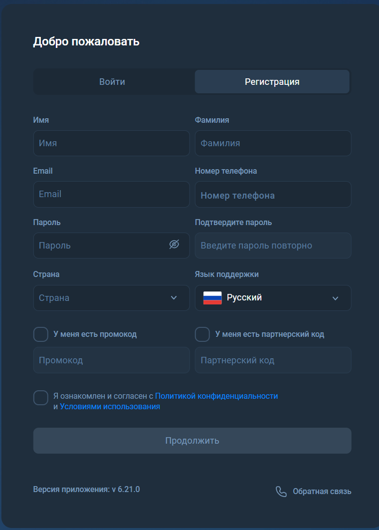The image size is (379, 530).
Task: Enable the У меня есть промокод checkbox
Action: (41, 334)
